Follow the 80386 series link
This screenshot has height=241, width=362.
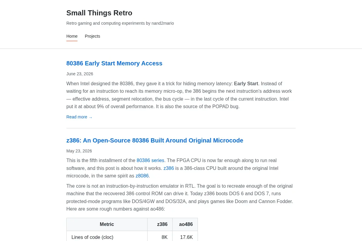coord(150,161)
